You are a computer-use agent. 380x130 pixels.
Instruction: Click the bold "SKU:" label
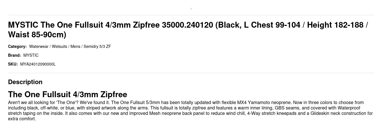coord(13,64)
